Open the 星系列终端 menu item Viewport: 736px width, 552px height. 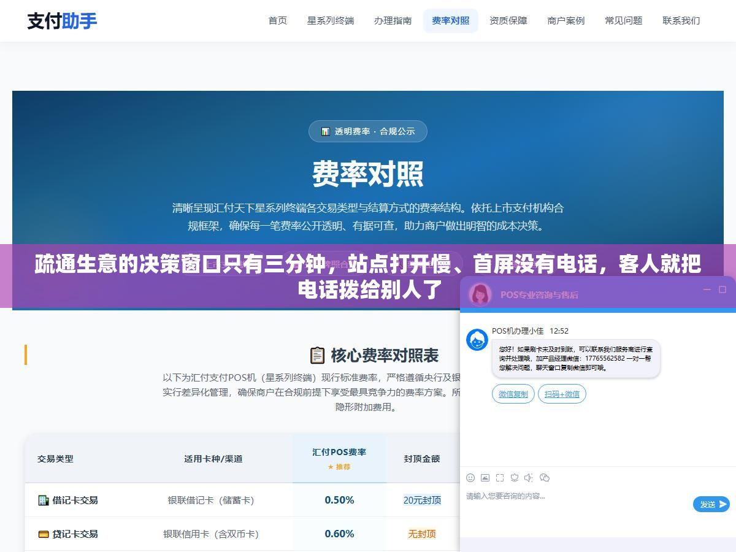tap(331, 21)
